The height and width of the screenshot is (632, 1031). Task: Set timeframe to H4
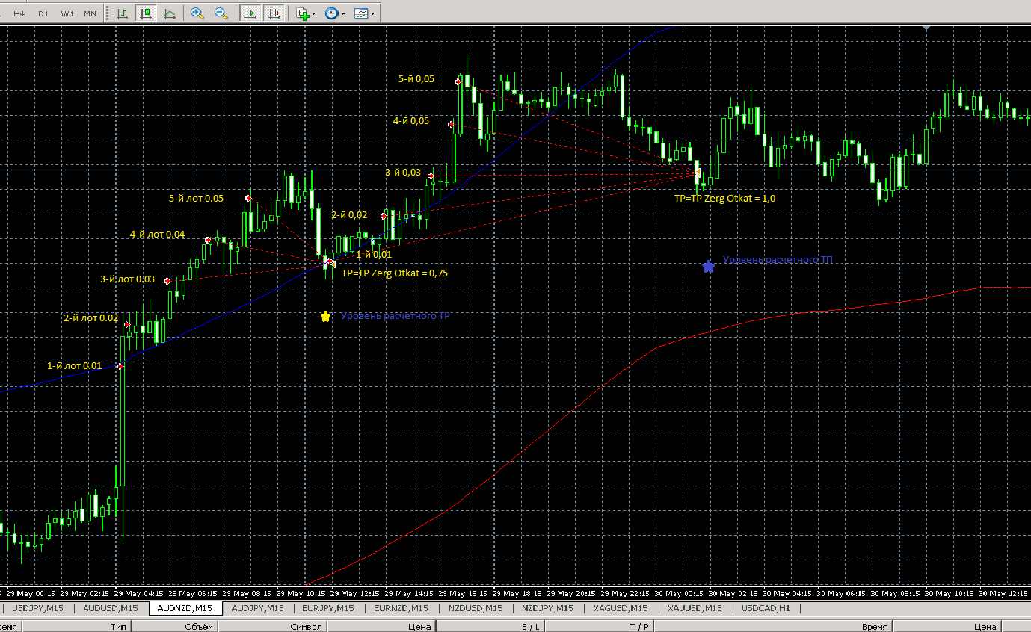19,13
